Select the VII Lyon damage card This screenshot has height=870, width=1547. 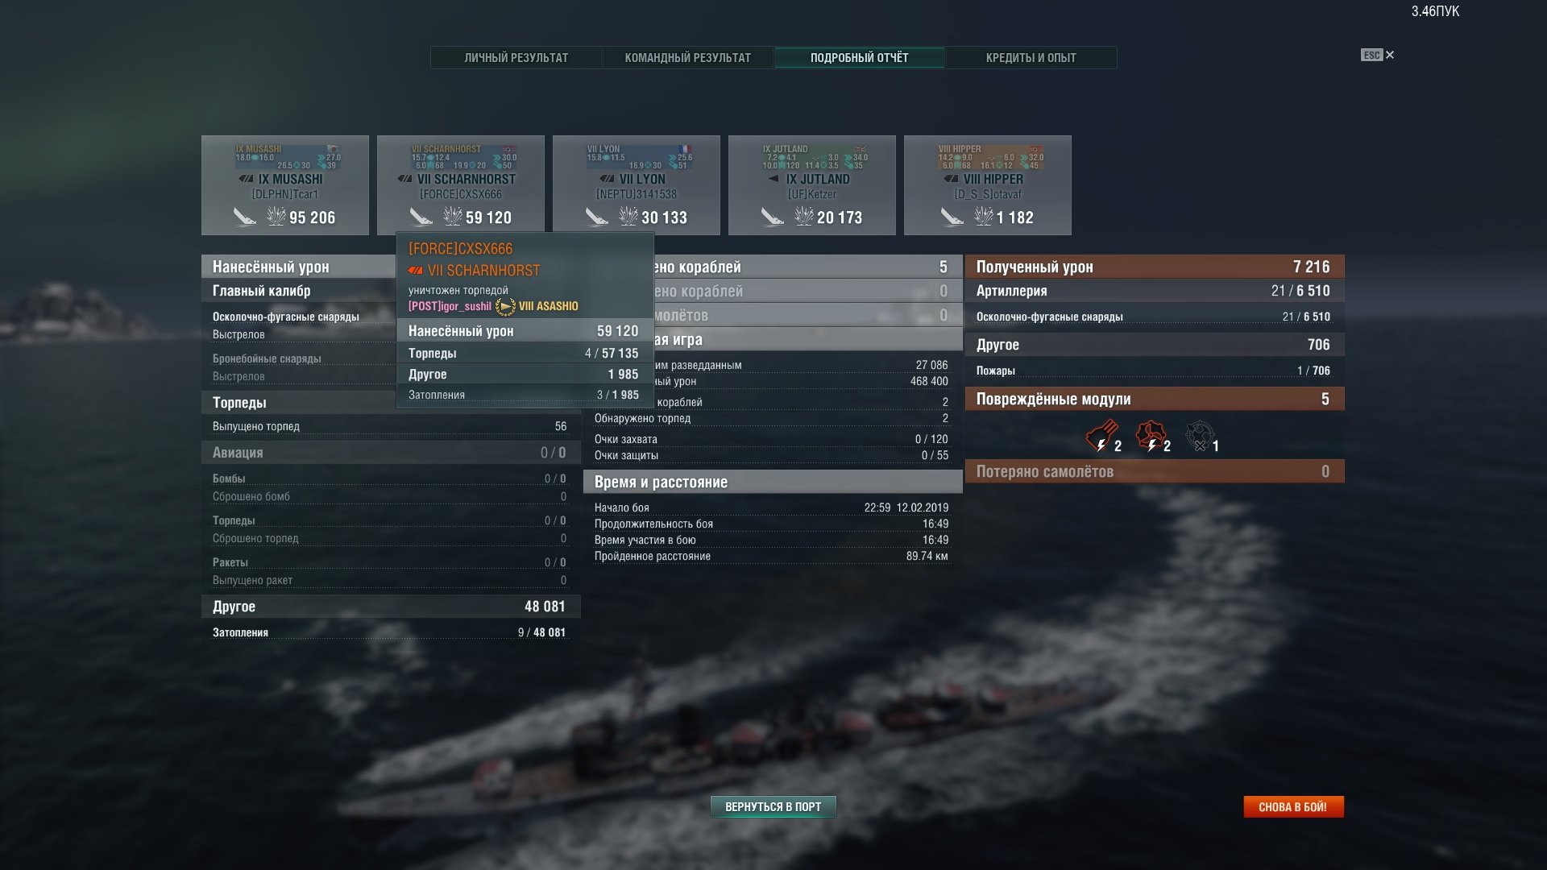(x=637, y=185)
